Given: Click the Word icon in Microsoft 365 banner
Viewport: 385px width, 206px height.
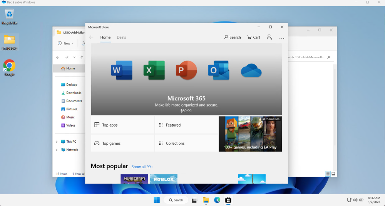Looking at the screenshot, I should click(x=122, y=70).
